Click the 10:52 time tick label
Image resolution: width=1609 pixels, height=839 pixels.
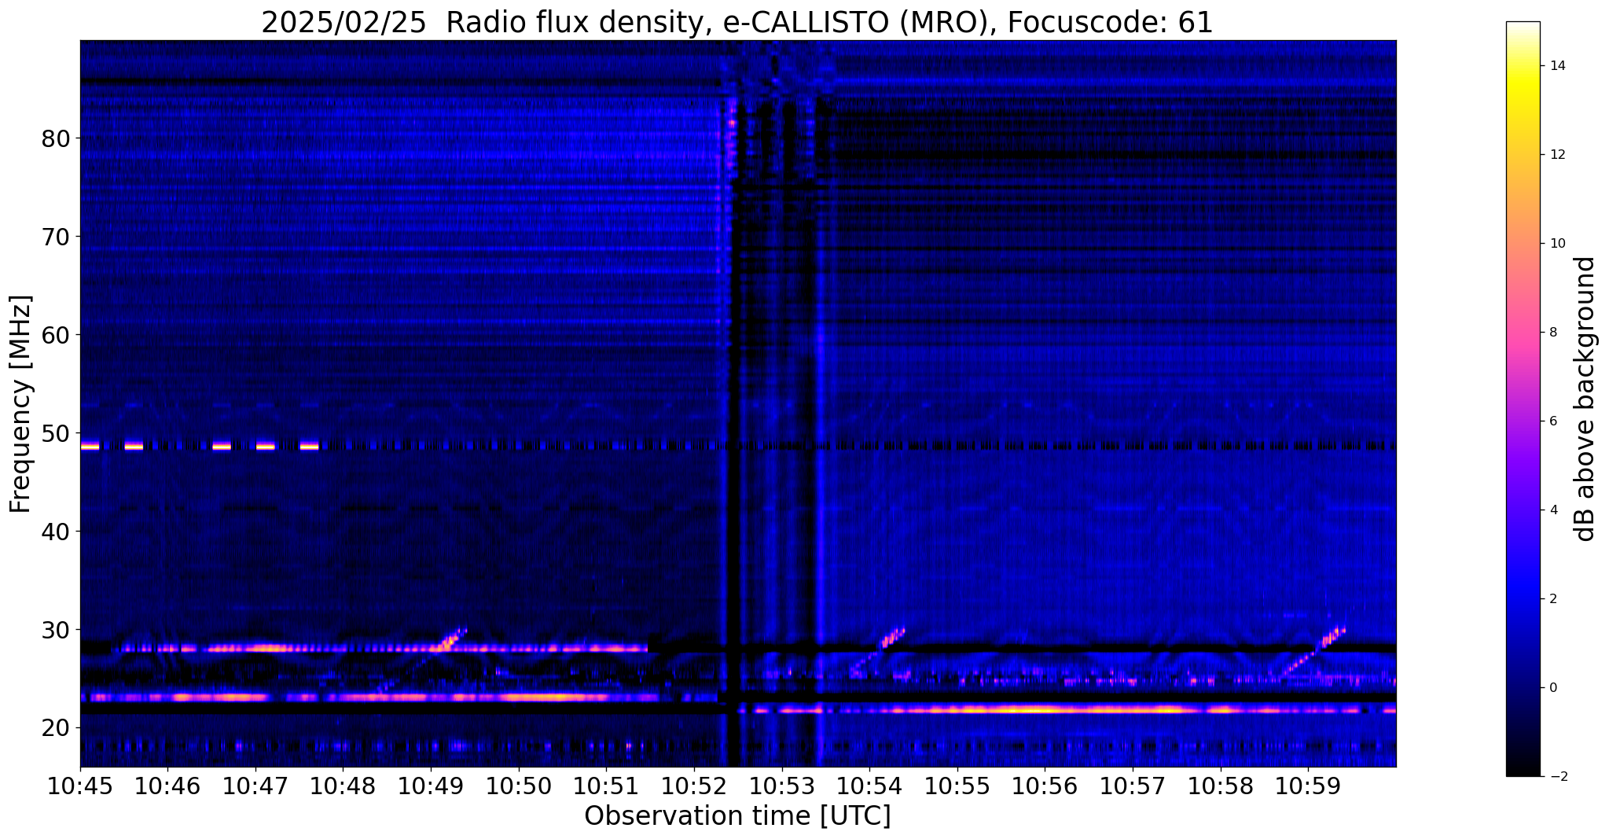[694, 786]
